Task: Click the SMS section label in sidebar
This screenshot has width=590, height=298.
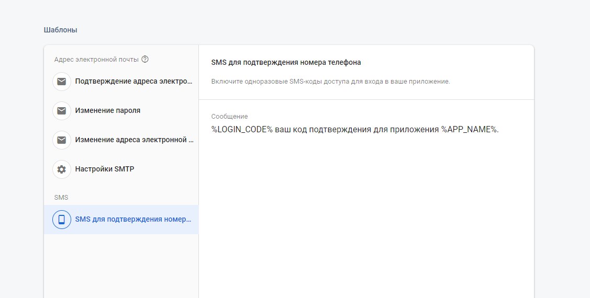Action: tap(61, 197)
